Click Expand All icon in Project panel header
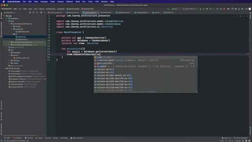 coord(33,12)
